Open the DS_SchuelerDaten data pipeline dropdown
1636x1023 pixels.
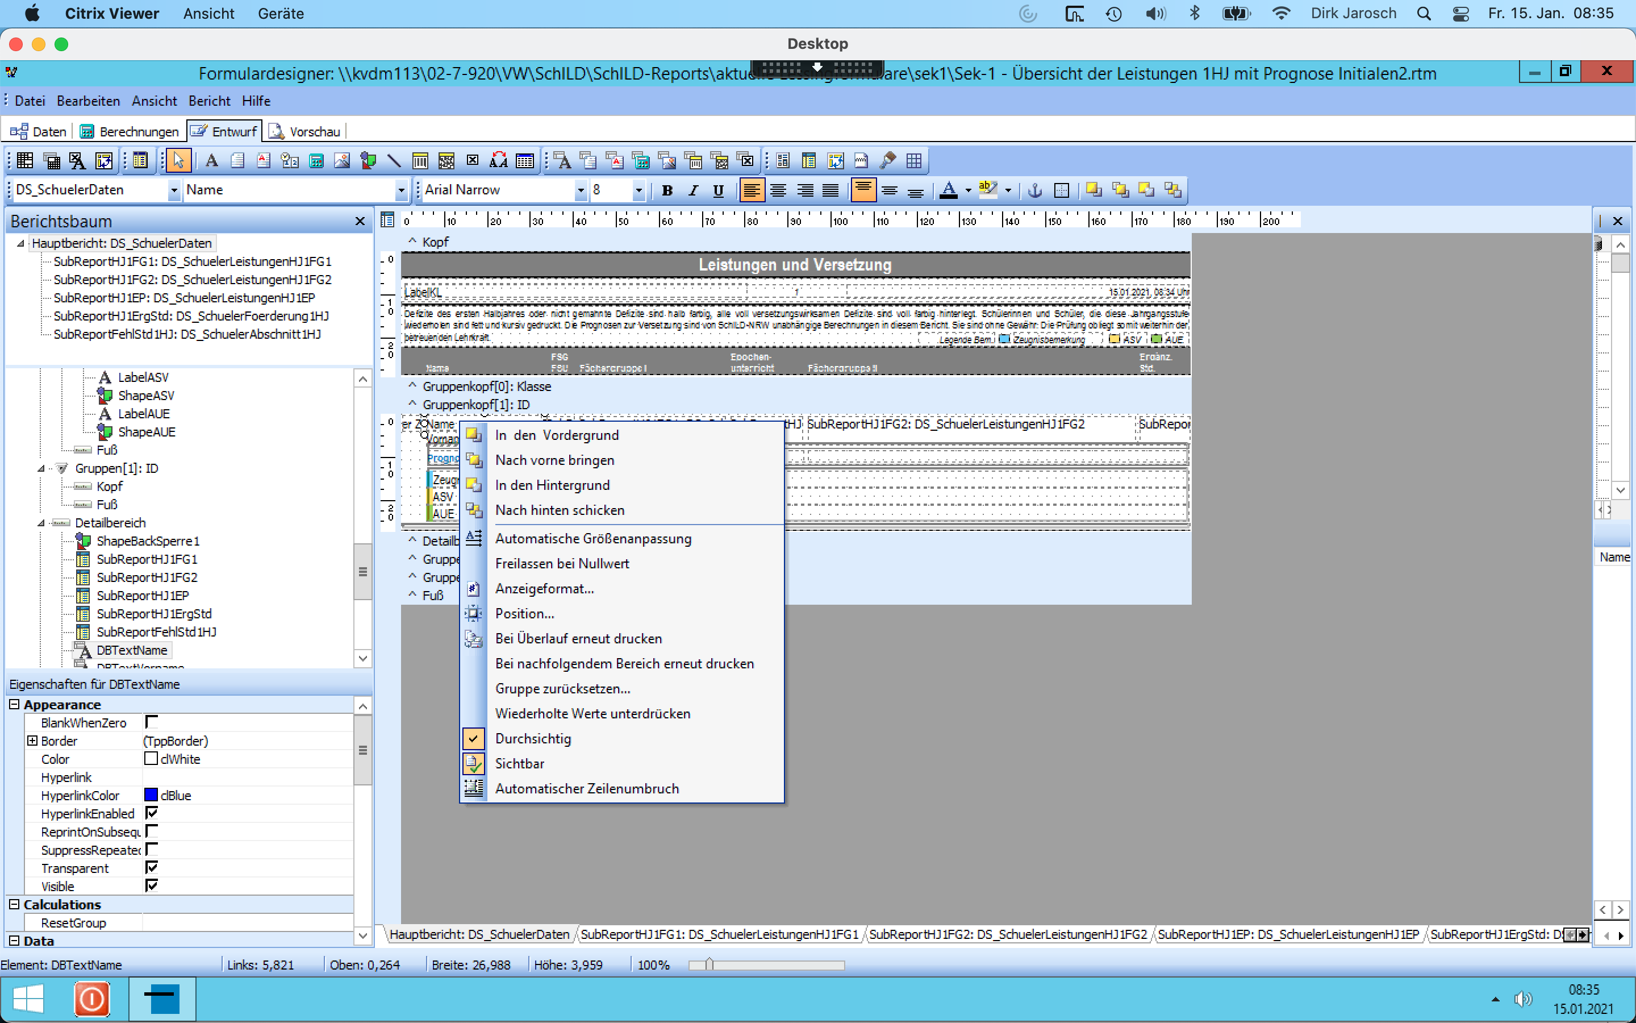[174, 191]
